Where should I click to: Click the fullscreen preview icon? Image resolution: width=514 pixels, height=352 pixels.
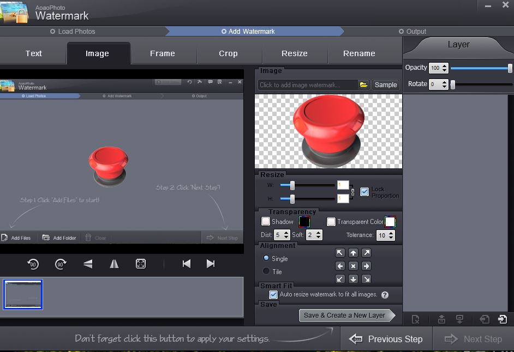(x=141, y=264)
